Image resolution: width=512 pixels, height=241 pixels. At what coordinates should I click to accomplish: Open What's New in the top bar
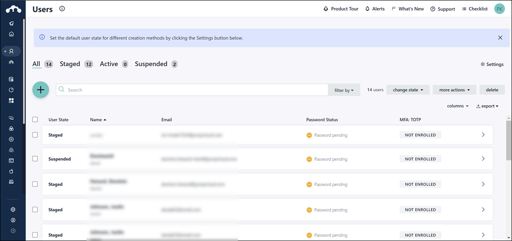(x=408, y=9)
